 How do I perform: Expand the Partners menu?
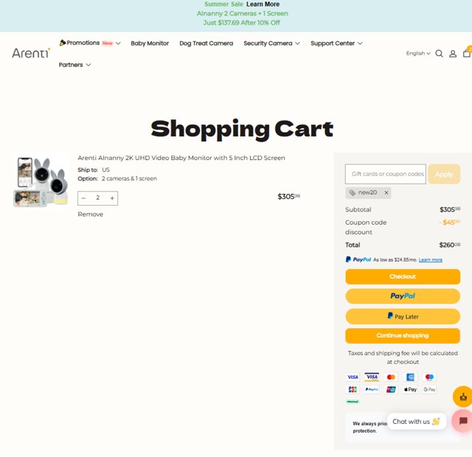point(74,65)
